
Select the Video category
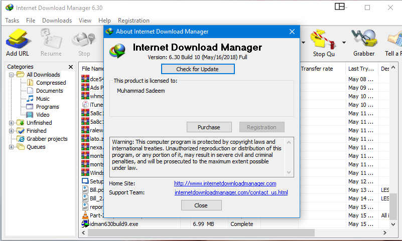click(43, 115)
